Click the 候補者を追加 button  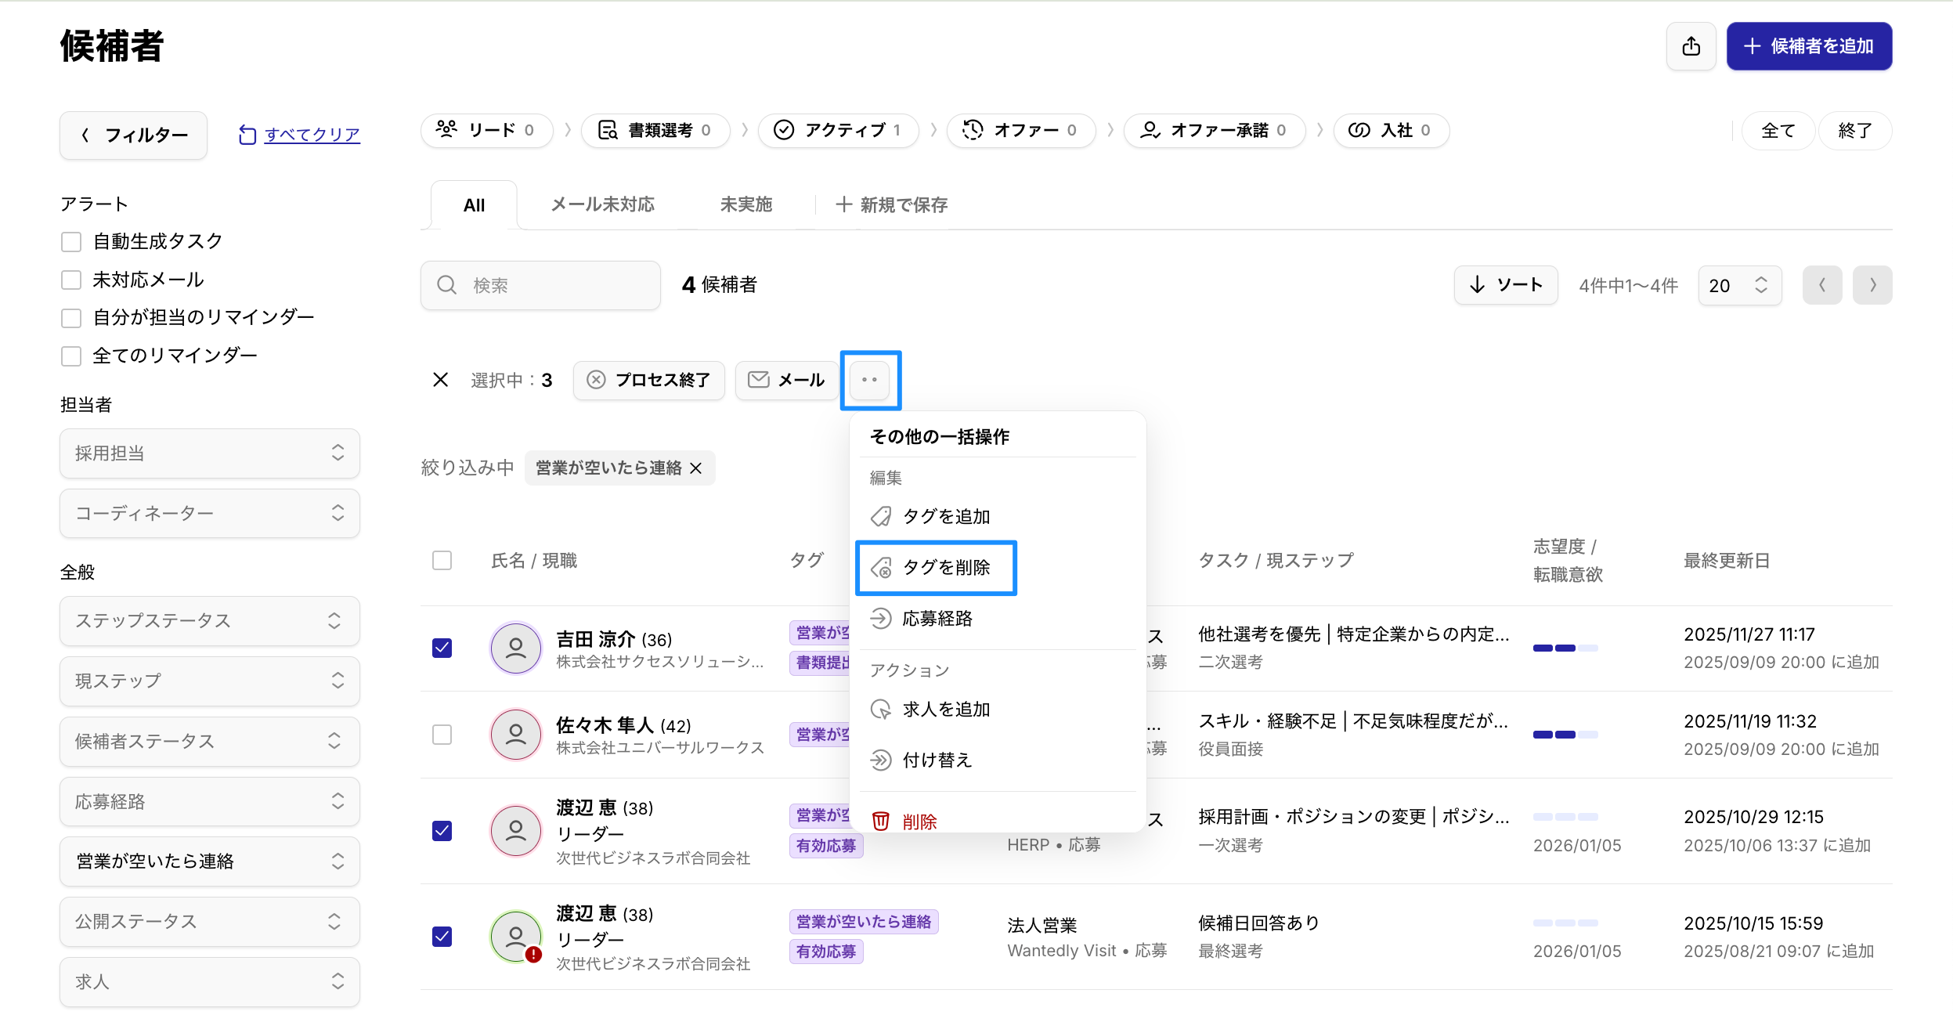point(1808,46)
